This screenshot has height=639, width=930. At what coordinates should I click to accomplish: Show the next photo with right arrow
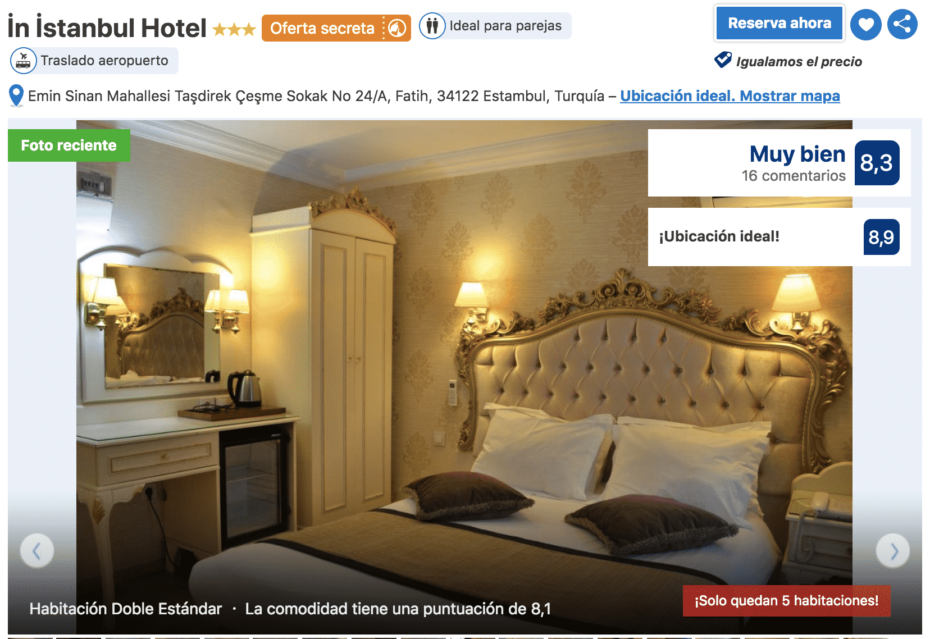click(x=893, y=551)
